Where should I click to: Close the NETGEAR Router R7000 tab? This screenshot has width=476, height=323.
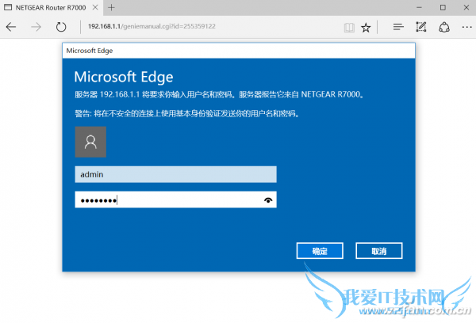[x=95, y=7]
